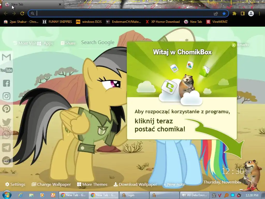Click the 12:30 PM system clock
The width and height of the screenshot is (265, 199).
click(252, 195)
